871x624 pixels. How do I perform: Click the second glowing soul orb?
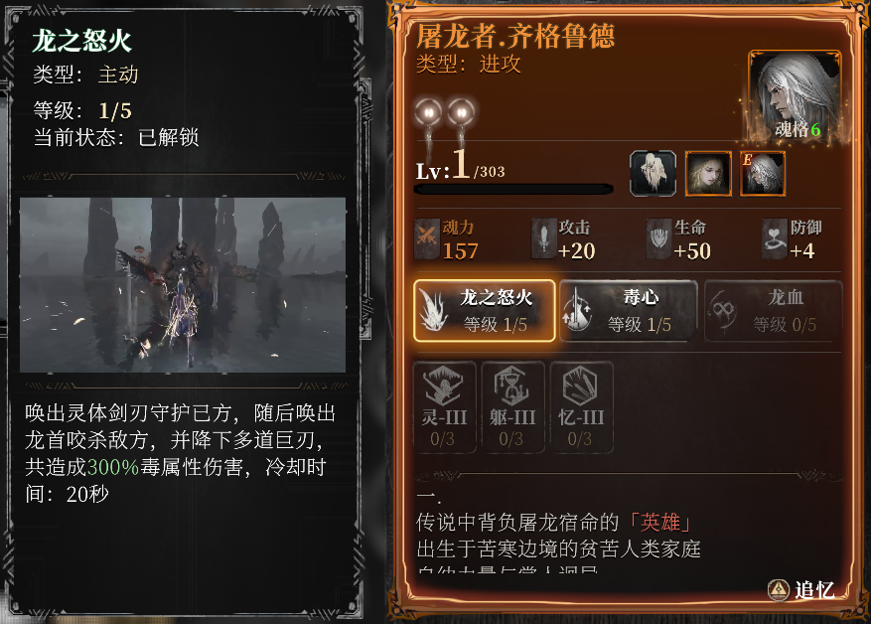[461, 113]
